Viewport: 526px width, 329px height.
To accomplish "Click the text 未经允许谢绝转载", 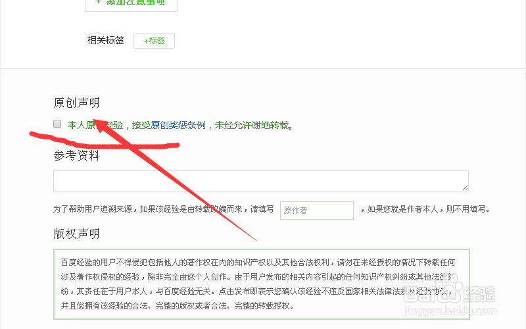I will point(252,125).
